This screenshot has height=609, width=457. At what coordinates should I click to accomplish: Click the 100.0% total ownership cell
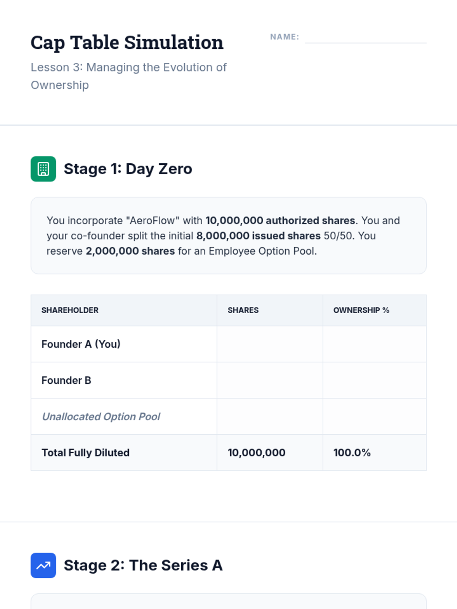click(352, 453)
